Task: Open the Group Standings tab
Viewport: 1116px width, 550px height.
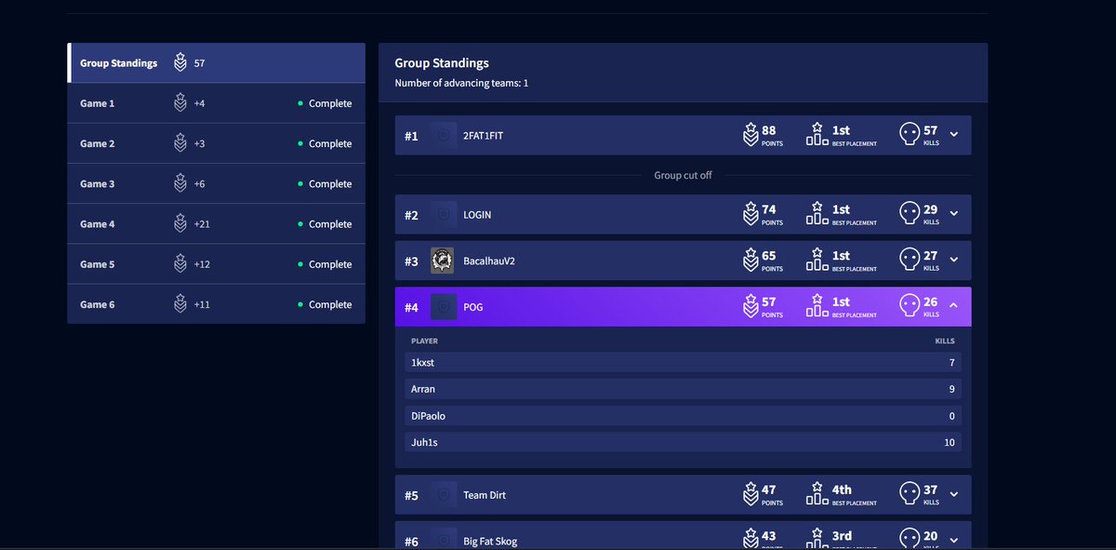Action: [217, 63]
